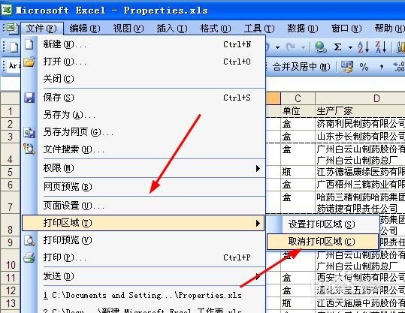Open recent file Properties.xls entry
Screen dimensions: 405x313
[144, 295]
